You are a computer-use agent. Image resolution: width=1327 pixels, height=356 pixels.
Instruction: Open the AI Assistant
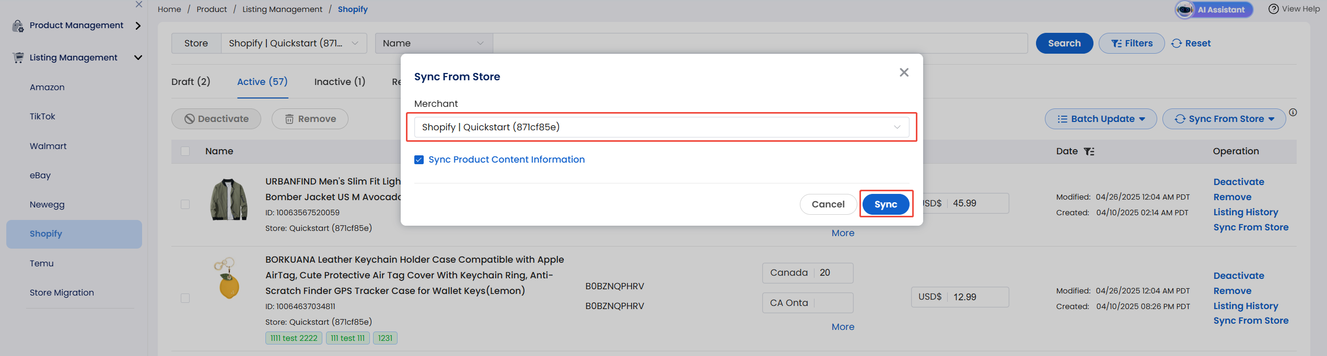(1214, 9)
